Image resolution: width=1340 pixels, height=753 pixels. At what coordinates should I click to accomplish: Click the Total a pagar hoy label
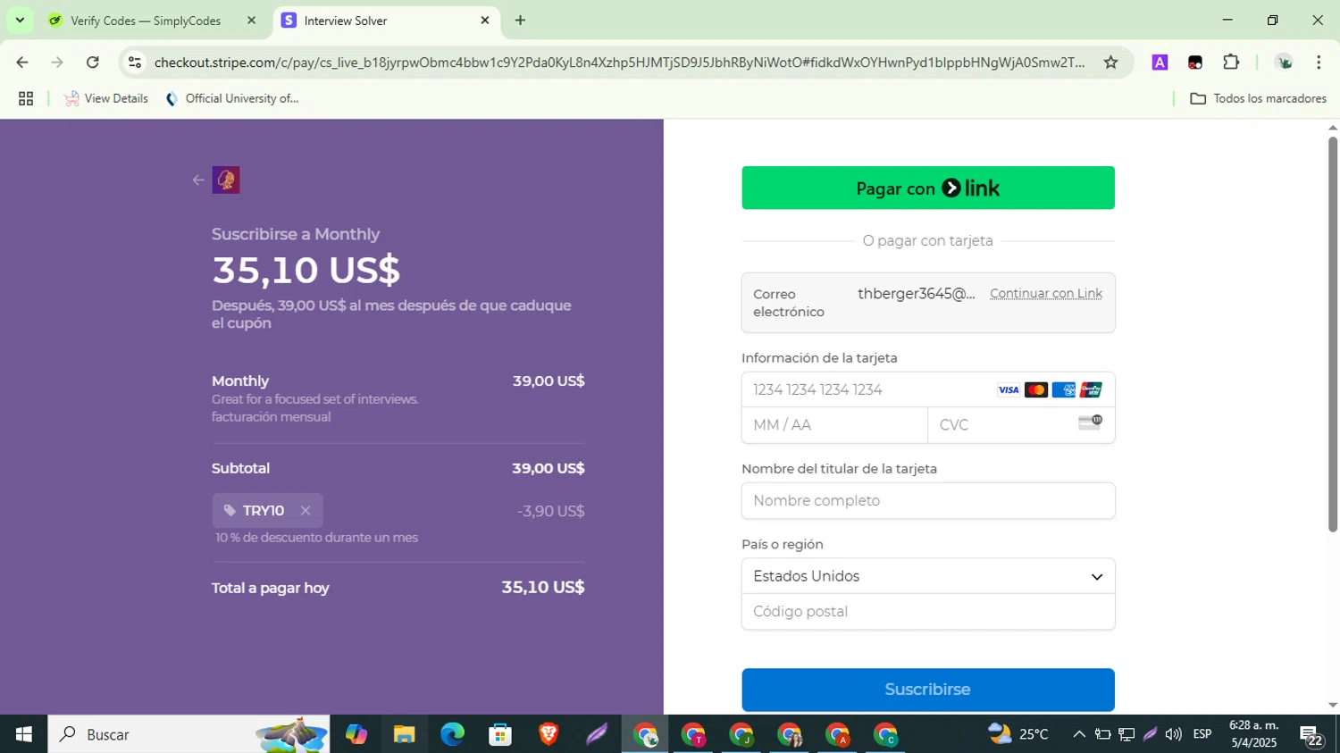271,588
